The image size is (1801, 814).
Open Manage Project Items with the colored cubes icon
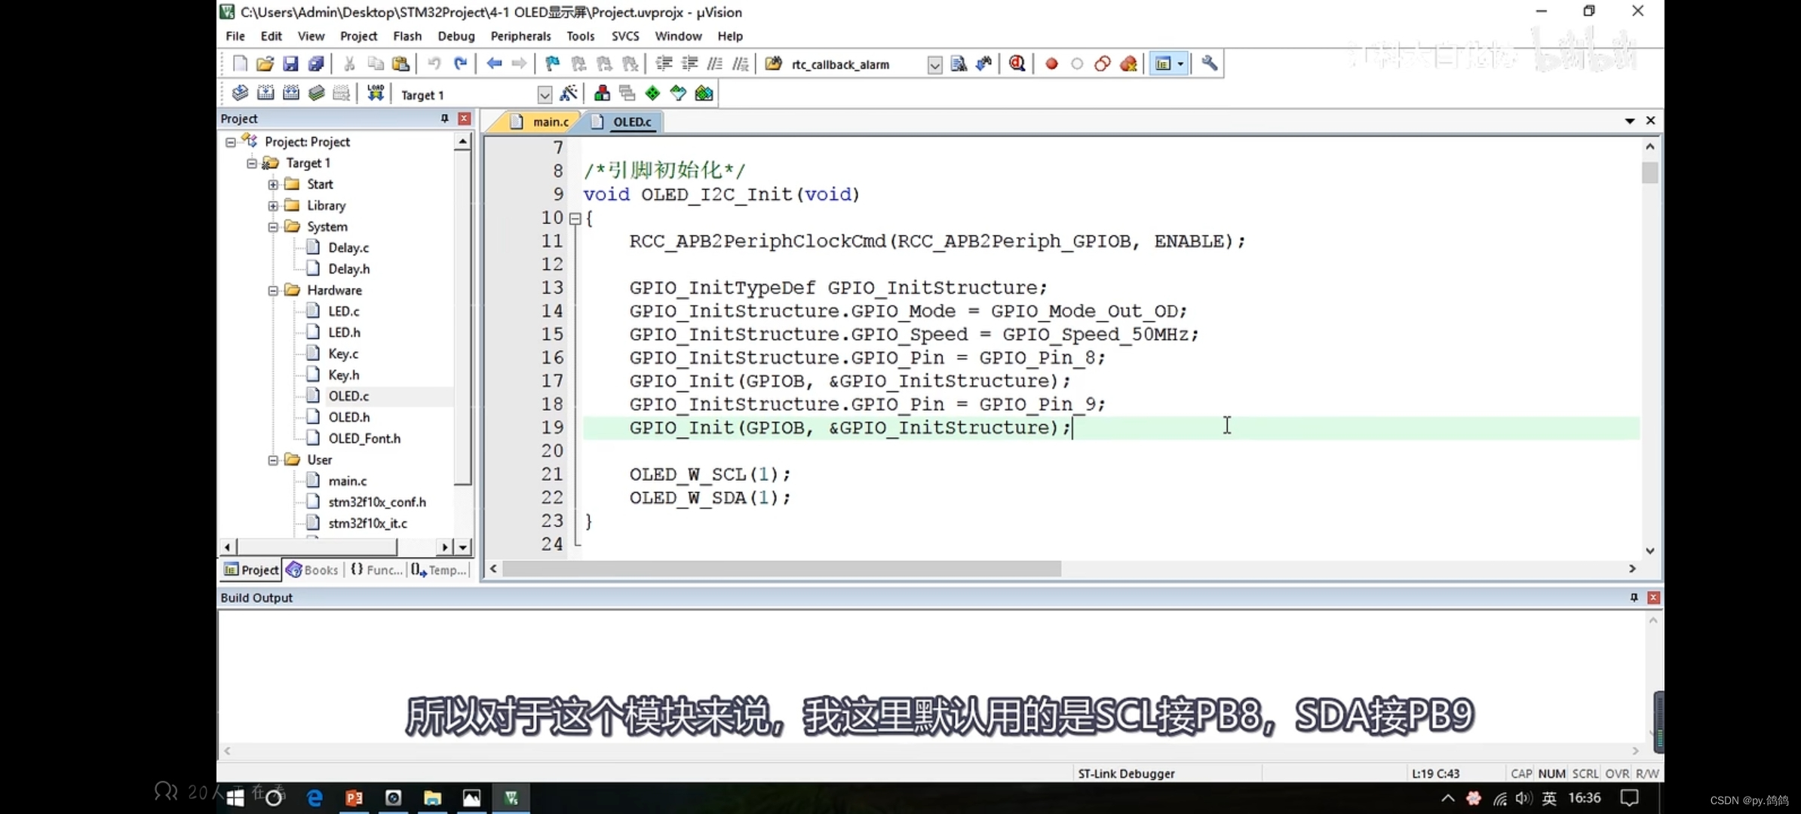[602, 93]
